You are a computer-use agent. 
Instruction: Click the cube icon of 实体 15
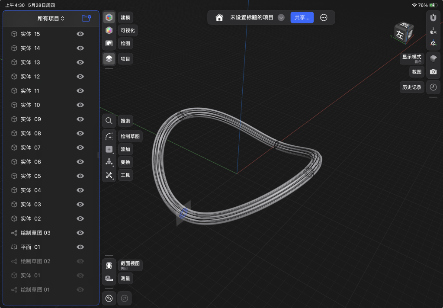tap(14, 34)
